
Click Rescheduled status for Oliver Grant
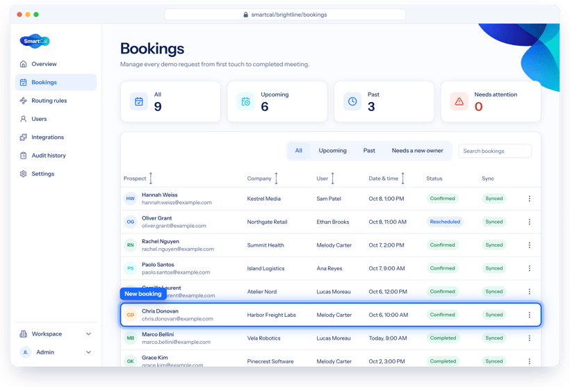pos(445,222)
